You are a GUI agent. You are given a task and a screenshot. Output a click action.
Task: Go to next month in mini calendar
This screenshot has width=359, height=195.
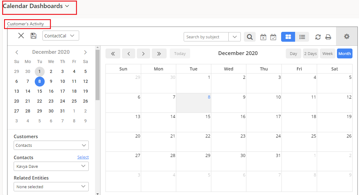85,52
